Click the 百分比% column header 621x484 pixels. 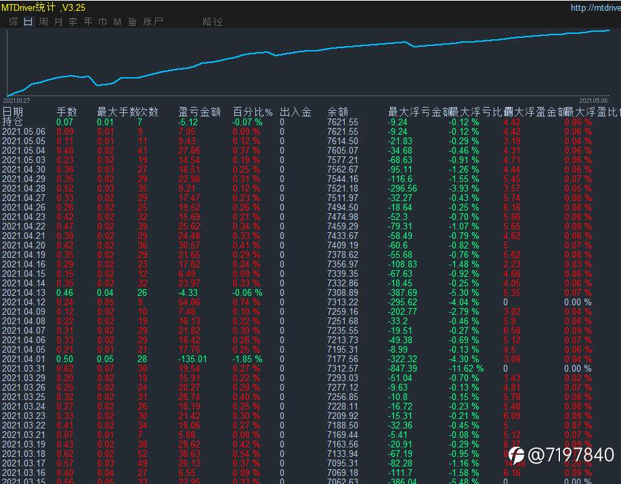coord(253,112)
